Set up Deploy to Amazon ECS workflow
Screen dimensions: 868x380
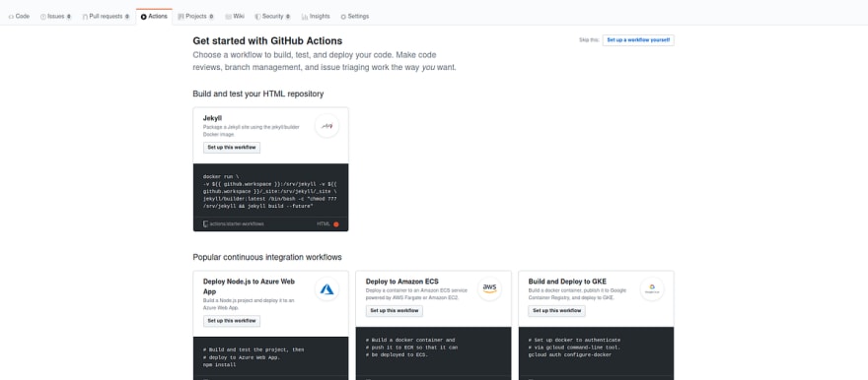[x=395, y=311]
